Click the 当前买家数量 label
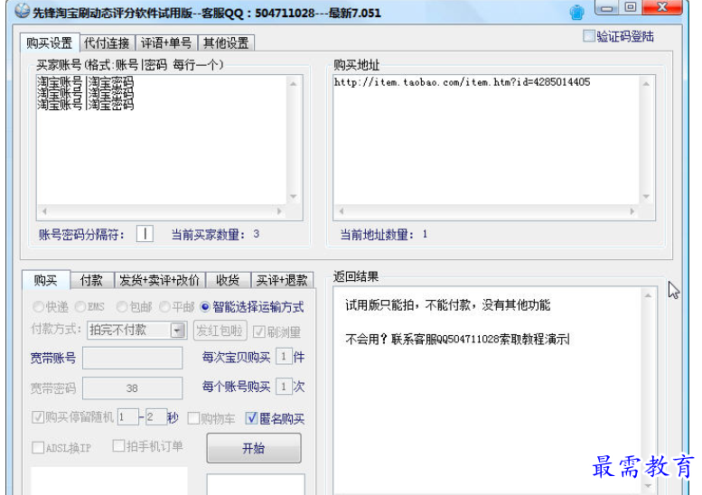702x495 pixels. [x=208, y=234]
